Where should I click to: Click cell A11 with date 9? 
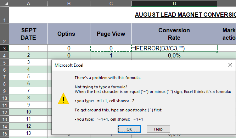[28, 105]
